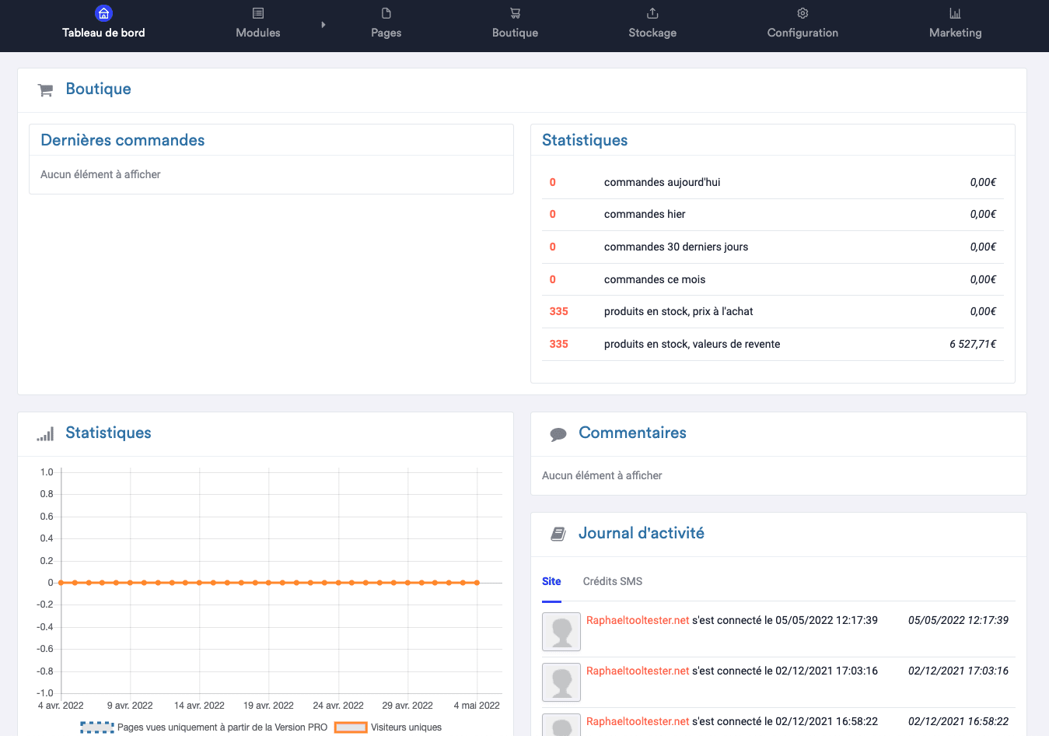Click the 'commandes hier' row label
Screen dimensions: 1049x736
coord(645,214)
